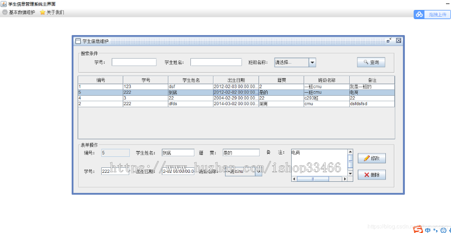The width and height of the screenshot is (451, 233).
Task: Click the 籍贯 column header
Action: point(281,80)
